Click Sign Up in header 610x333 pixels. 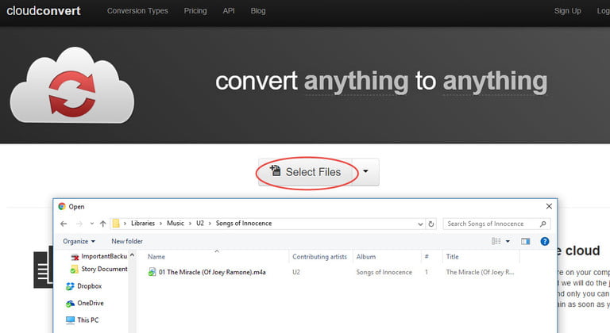tap(568, 11)
